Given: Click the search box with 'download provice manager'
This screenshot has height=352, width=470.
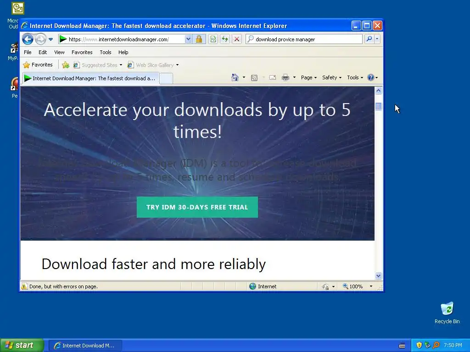Looking at the screenshot, I should (304, 39).
